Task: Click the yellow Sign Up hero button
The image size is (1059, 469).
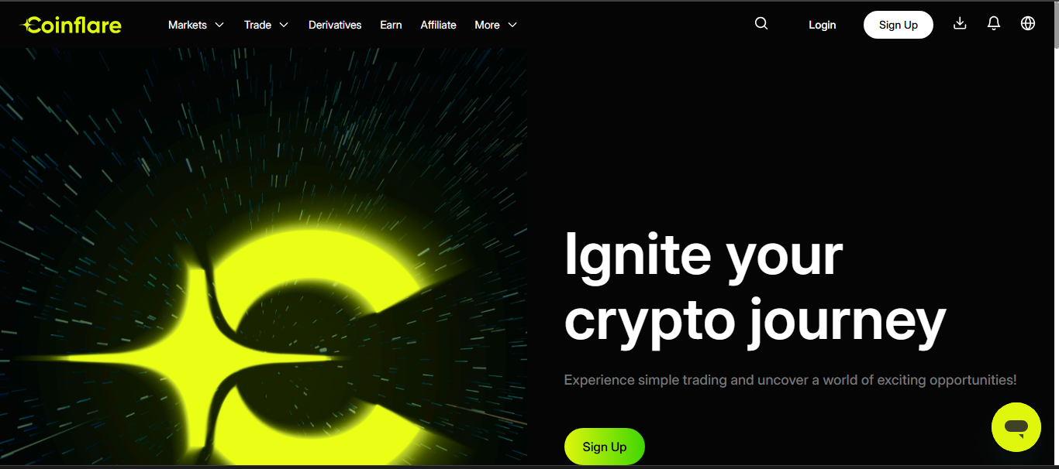Action: (x=605, y=447)
